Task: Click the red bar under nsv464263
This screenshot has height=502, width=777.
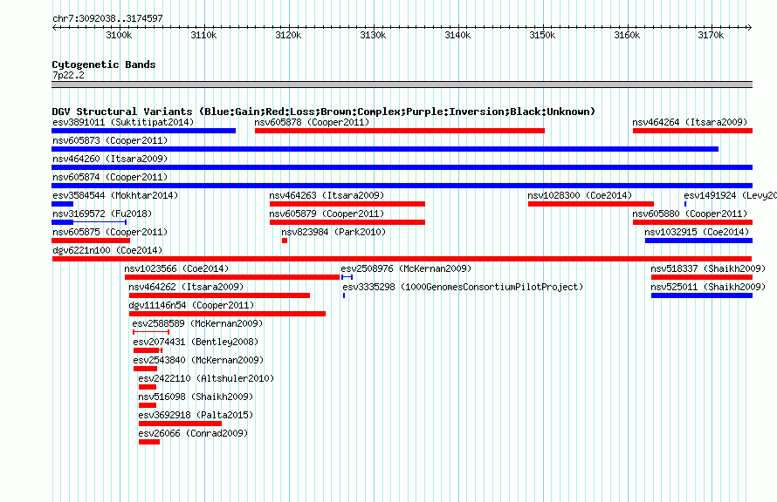Action: click(x=347, y=204)
